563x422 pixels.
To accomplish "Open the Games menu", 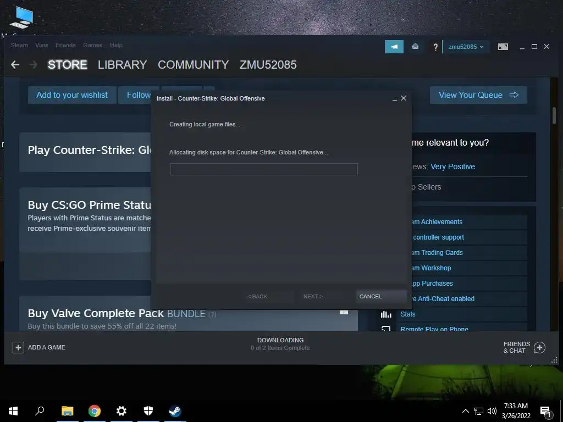I will click(x=92, y=45).
